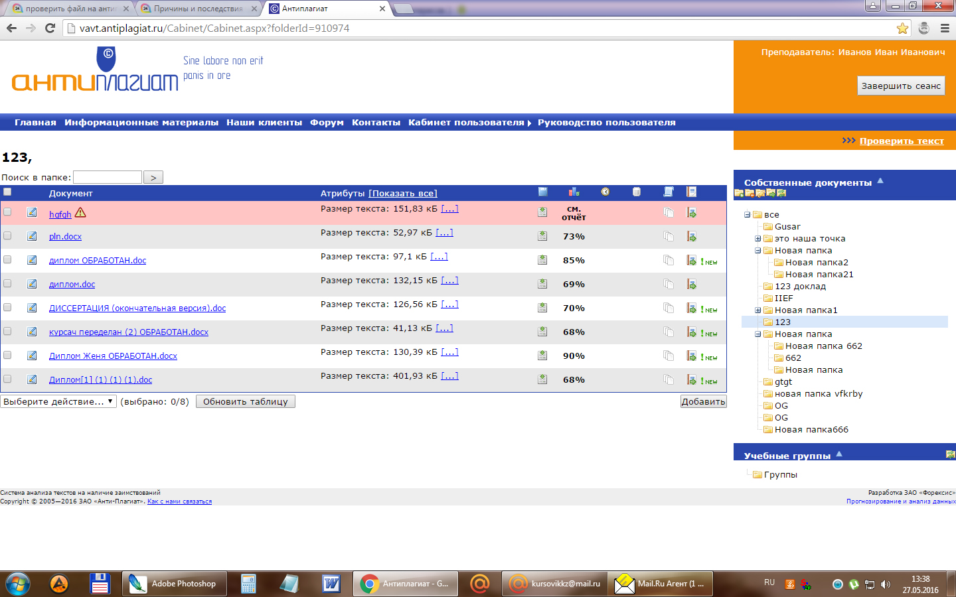Viewport: 956px width, 597px height.
Task: Click the clock column header icon
Action: tap(605, 192)
